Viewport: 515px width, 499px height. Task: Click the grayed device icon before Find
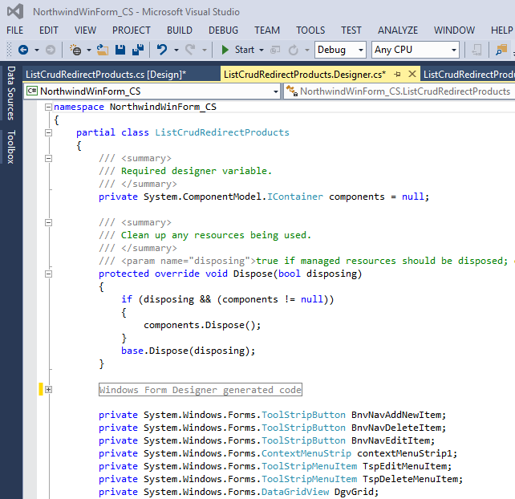pyautogui.click(x=476, y=50)
